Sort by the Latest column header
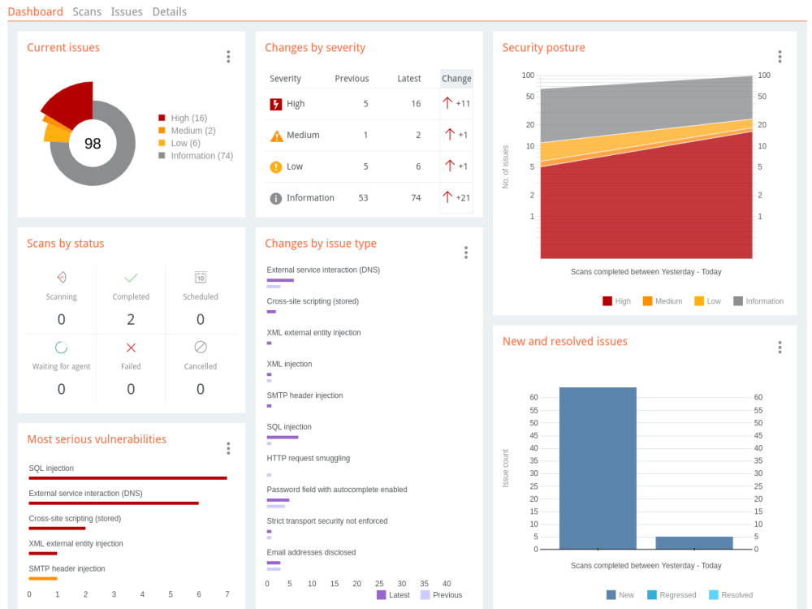The image size is (812, 609). point(409,79)
